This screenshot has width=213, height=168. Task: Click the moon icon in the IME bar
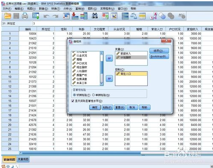click(12, 166)
